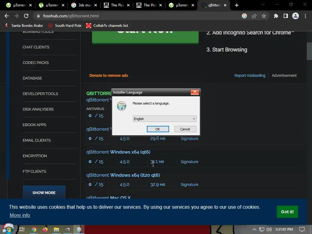Open South Hard Pole bookmark
Image resolution: width=312 pixels, height=234 pixels.
pyautogui.click(x=65, y=26)
